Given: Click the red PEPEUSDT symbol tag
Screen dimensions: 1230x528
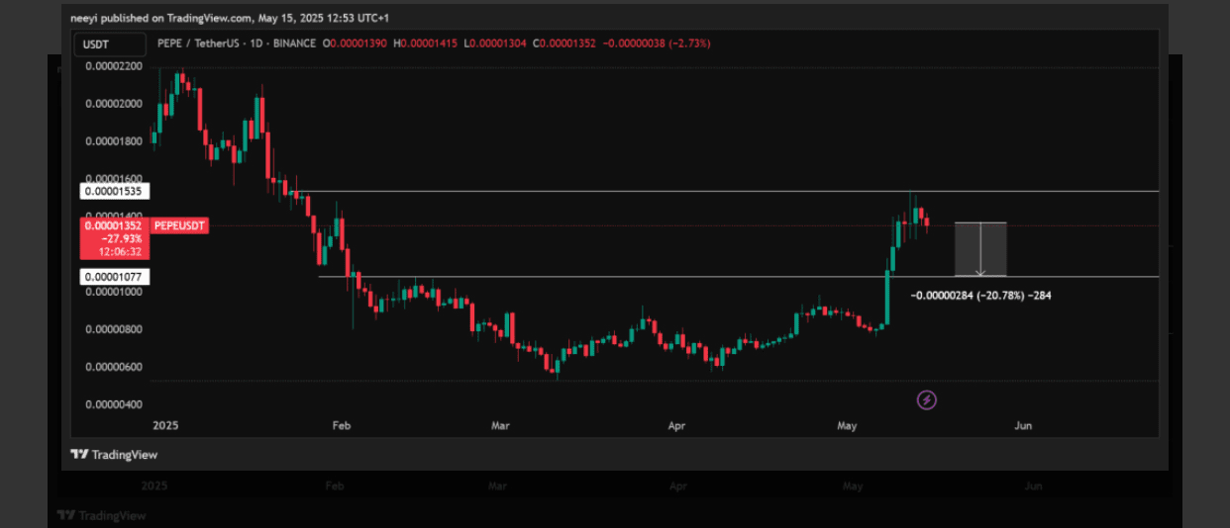Looking at the screenshot, I should [181, 226].
